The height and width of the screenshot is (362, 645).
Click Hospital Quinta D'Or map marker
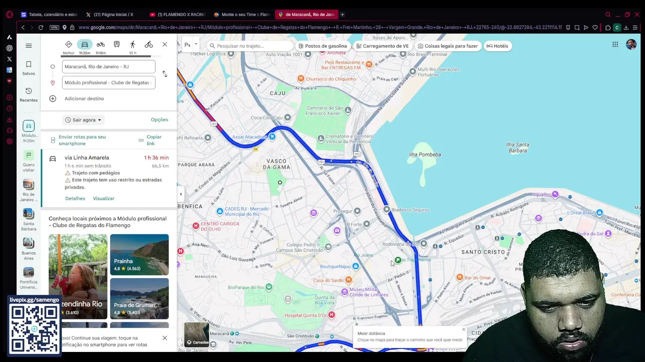[332, 315]
